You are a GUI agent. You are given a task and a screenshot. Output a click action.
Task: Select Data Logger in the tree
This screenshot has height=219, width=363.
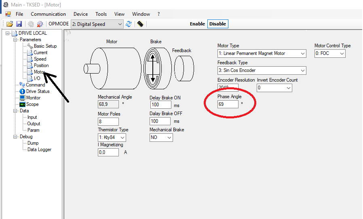click(x=39, y=150)
